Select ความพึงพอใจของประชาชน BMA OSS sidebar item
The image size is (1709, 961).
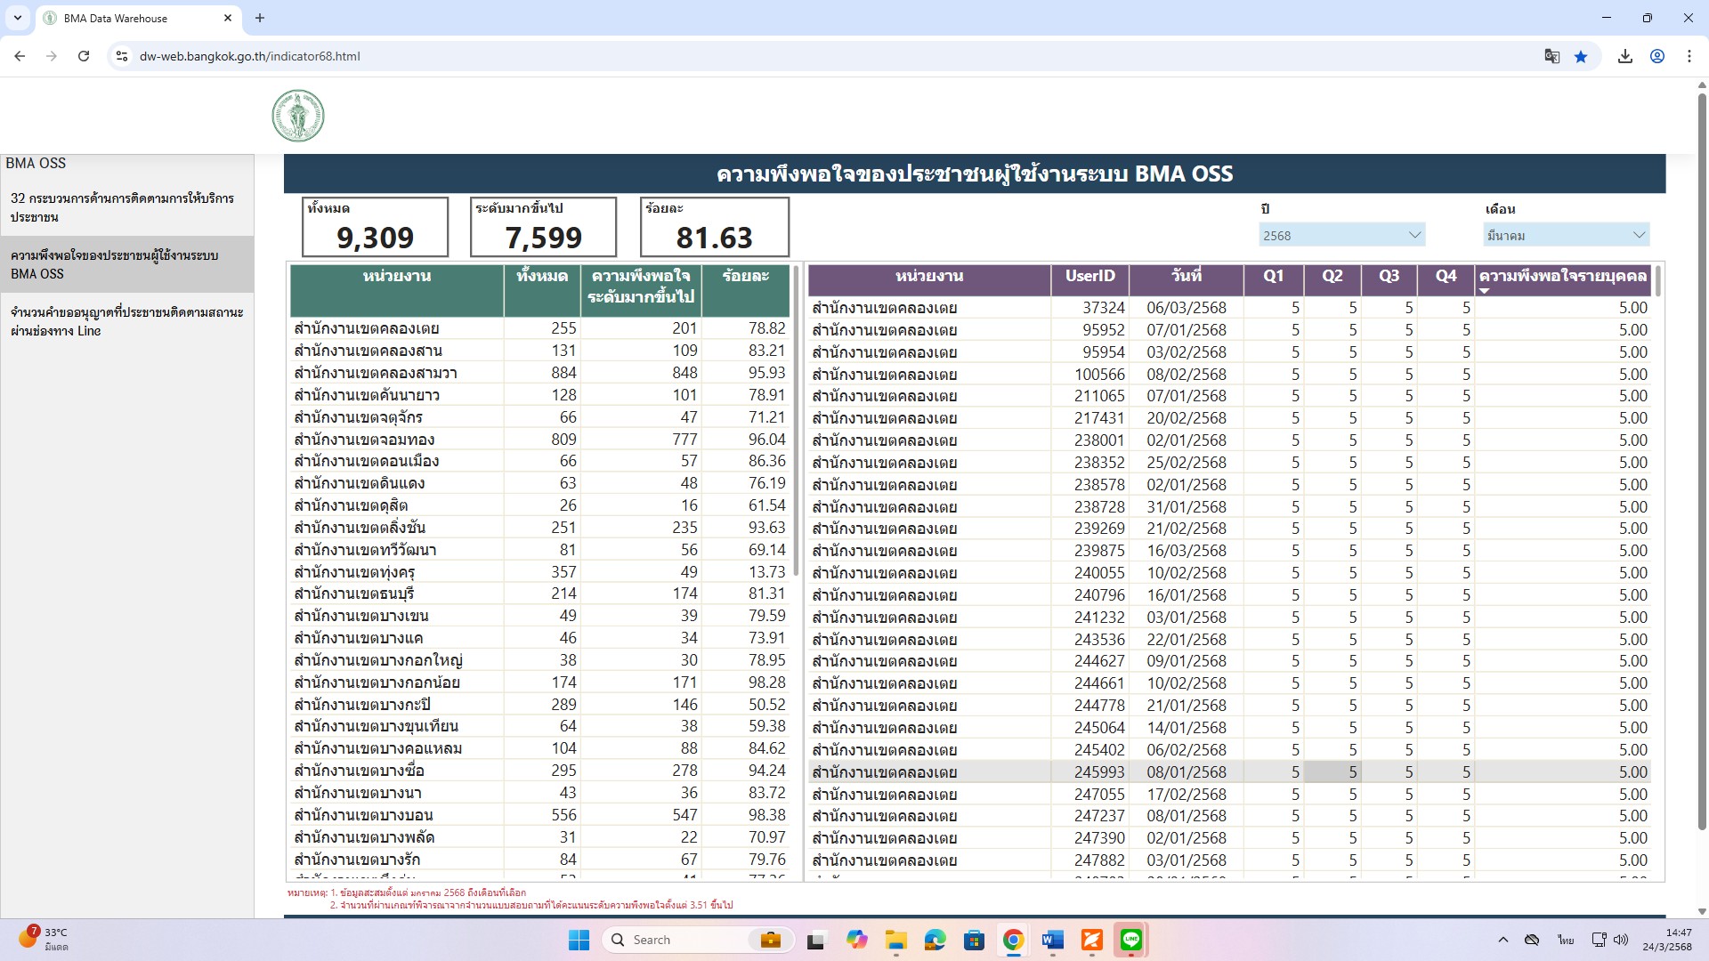click(x=126, y=264)
